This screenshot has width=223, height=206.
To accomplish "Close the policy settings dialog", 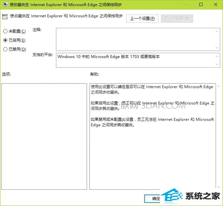I will (x=216, y=4).
